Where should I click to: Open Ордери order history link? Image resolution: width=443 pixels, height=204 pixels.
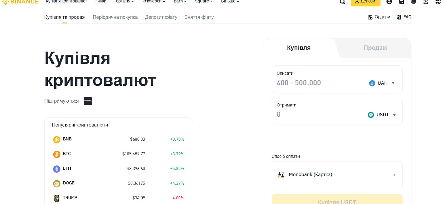coord(379,17)
